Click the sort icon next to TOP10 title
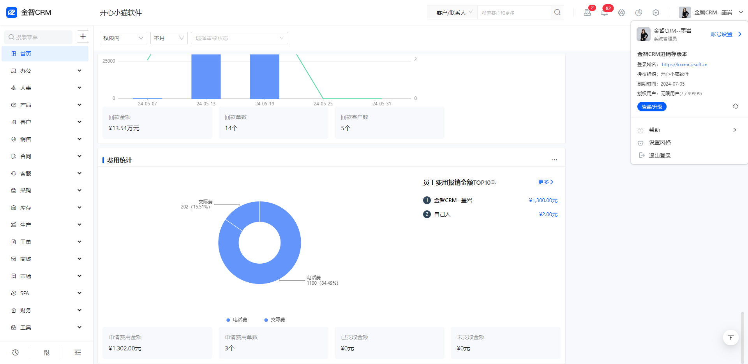 pyautogui.click(x=494, y=182)
